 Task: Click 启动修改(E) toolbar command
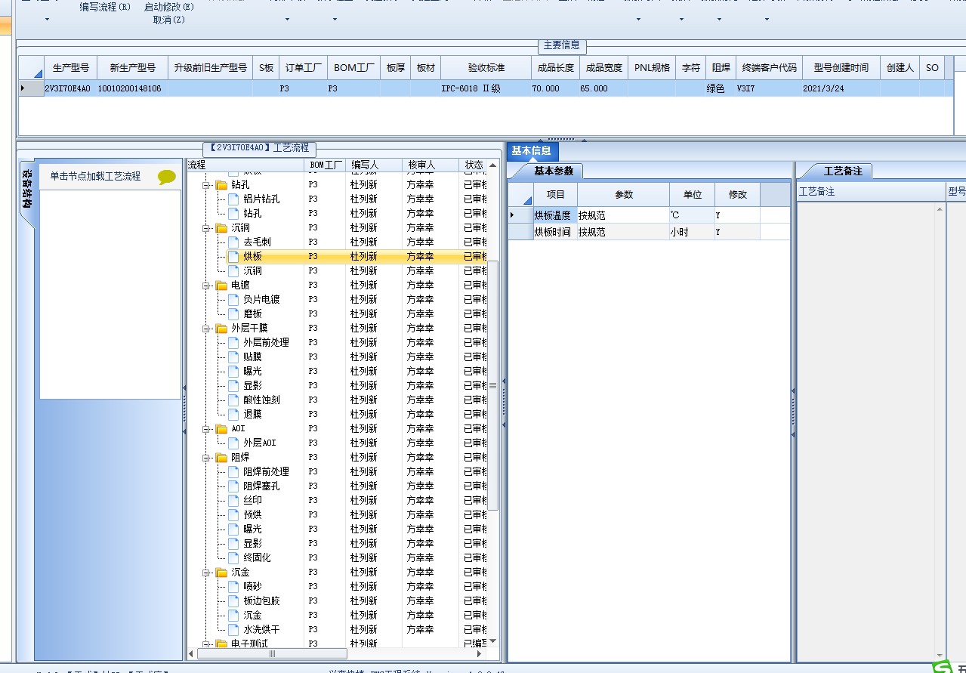168,7
